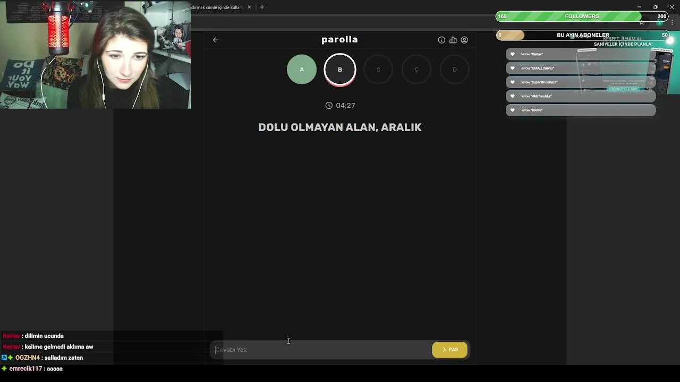The height and width of the screenshot is (382, 680).
Task: Restore down the browser window
Action: click(x=656, y=7)
